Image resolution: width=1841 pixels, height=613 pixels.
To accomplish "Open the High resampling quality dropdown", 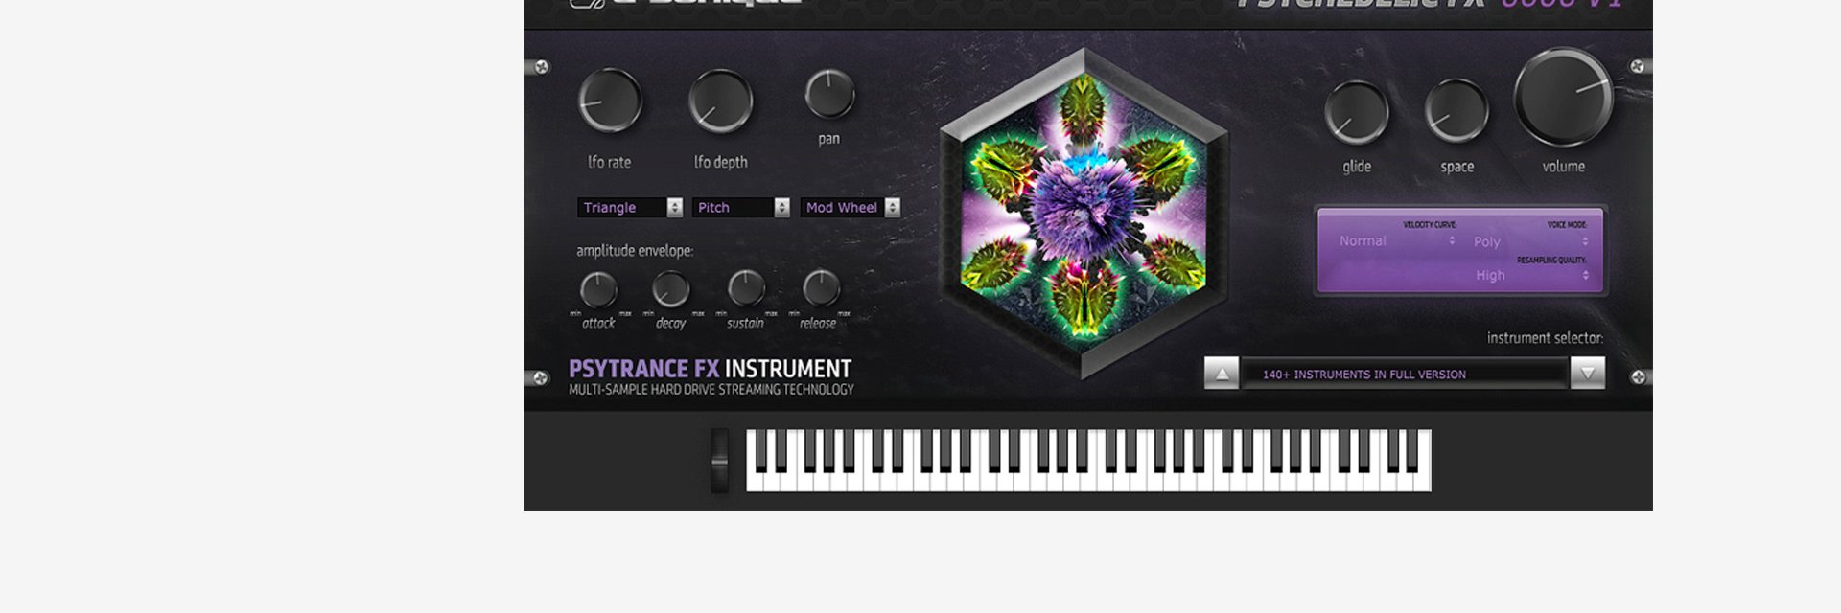I will pyautogui.click(x=1531, y=276).
